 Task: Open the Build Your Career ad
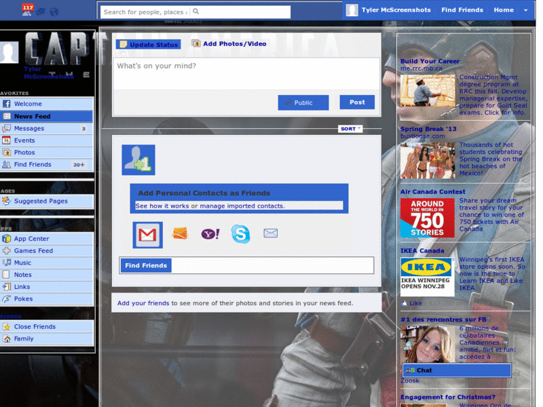point(430,61)
